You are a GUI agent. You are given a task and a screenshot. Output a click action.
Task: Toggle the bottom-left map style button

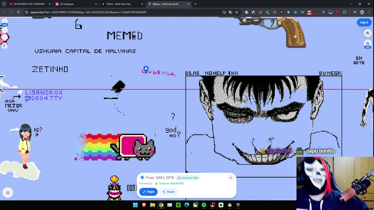[x=8, y=192]
